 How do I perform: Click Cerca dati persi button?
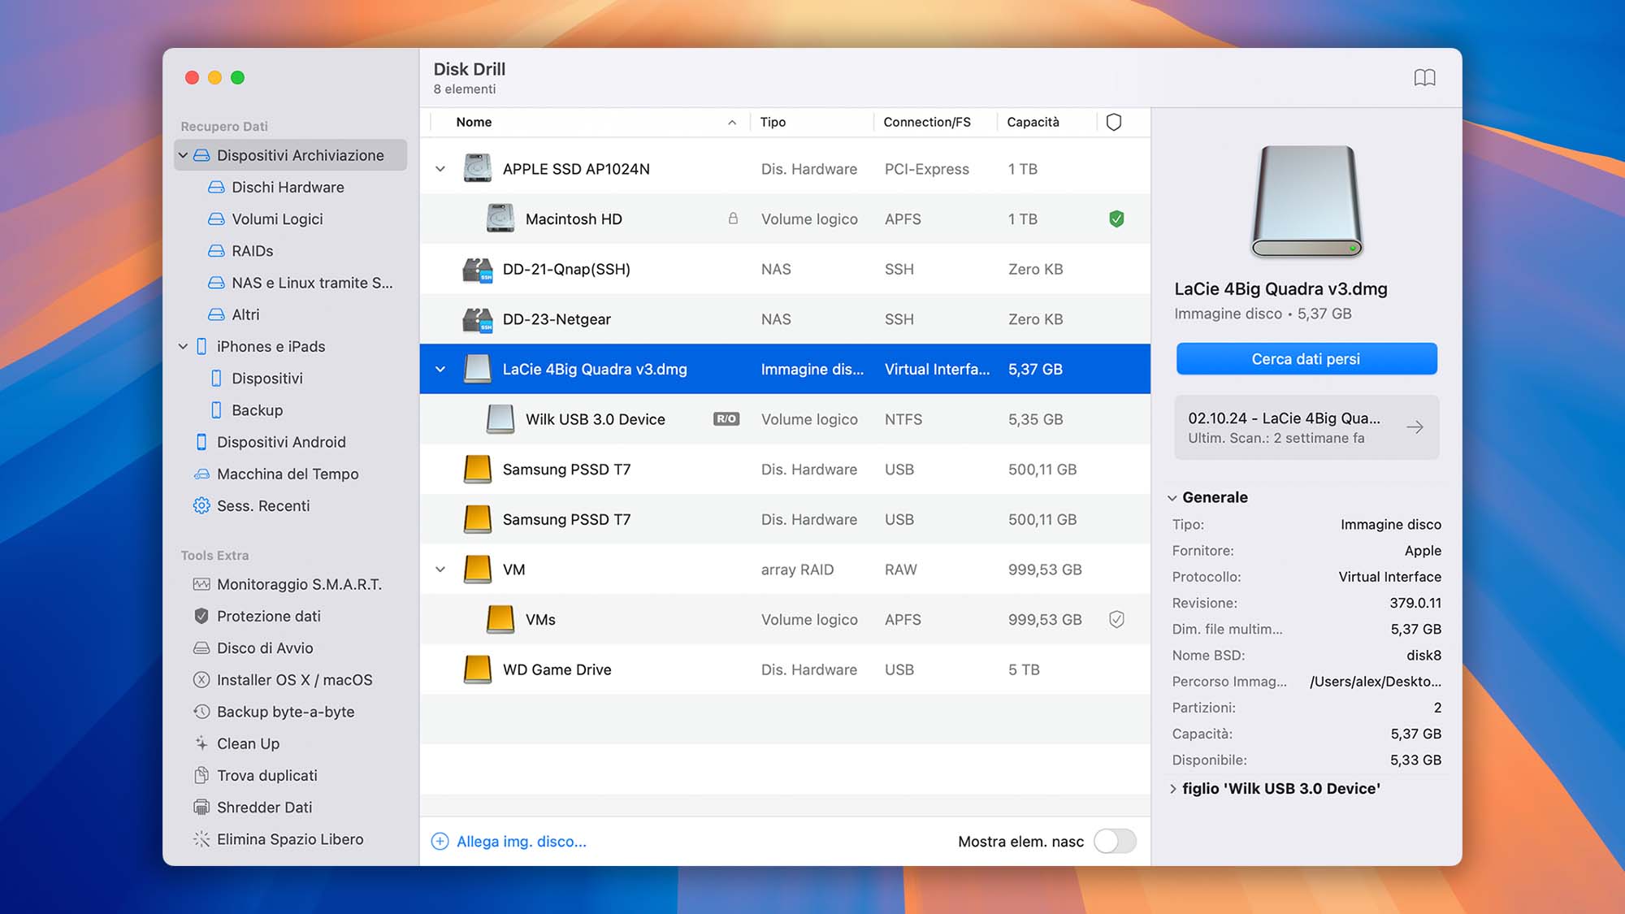pyautogui.click(x=1306, y=359)
